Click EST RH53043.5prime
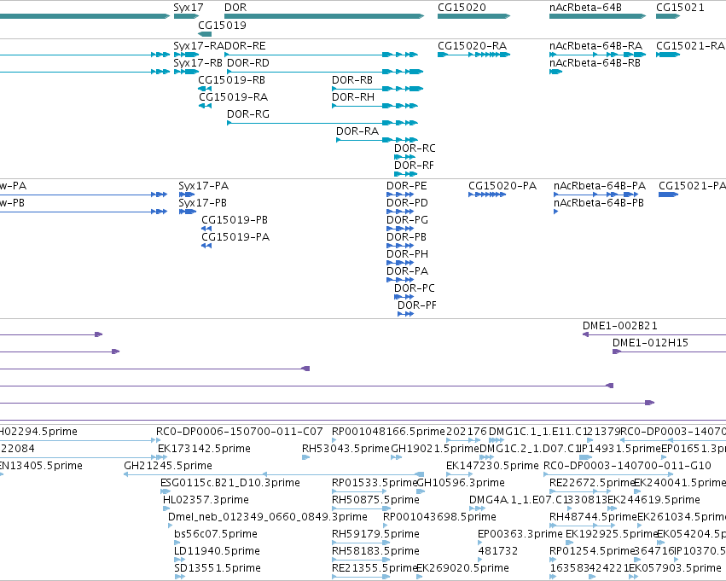This screenshot has width=726, height=581. click(346, 449)
